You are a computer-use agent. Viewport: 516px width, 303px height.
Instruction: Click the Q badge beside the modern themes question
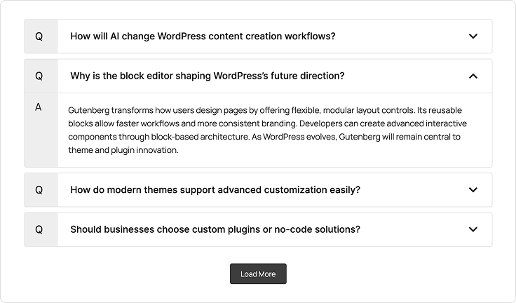pyautogui.click(x=39, y=190)
